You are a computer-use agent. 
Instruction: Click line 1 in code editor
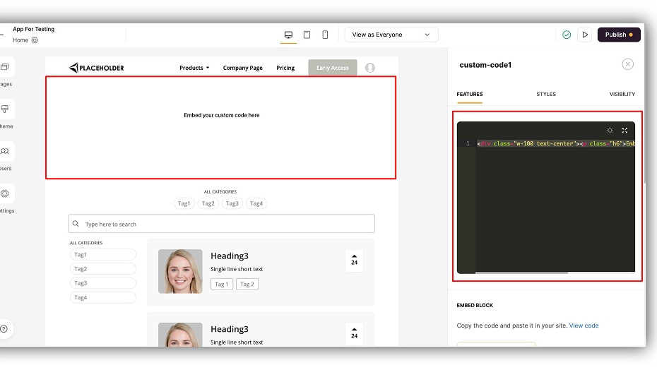click(x=555, y=144)
